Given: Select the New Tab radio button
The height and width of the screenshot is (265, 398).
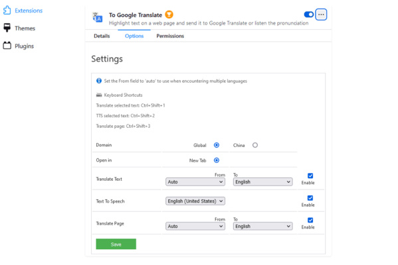Looking at the screenshot, I should [217, 160].
